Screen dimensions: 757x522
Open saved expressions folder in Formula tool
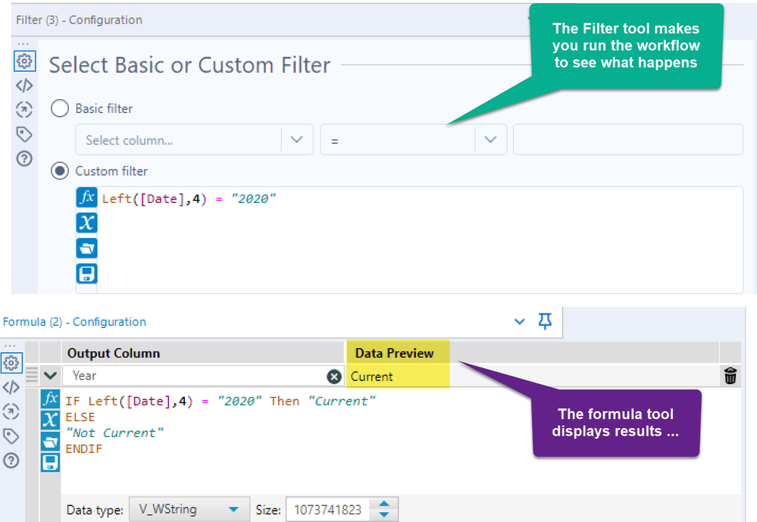pos(50,442)
